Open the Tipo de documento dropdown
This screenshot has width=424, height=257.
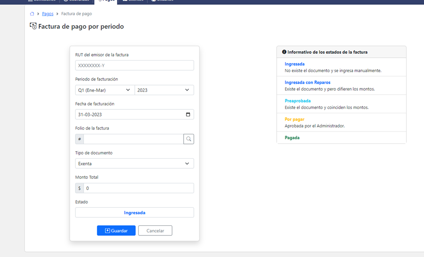point(134,164)
